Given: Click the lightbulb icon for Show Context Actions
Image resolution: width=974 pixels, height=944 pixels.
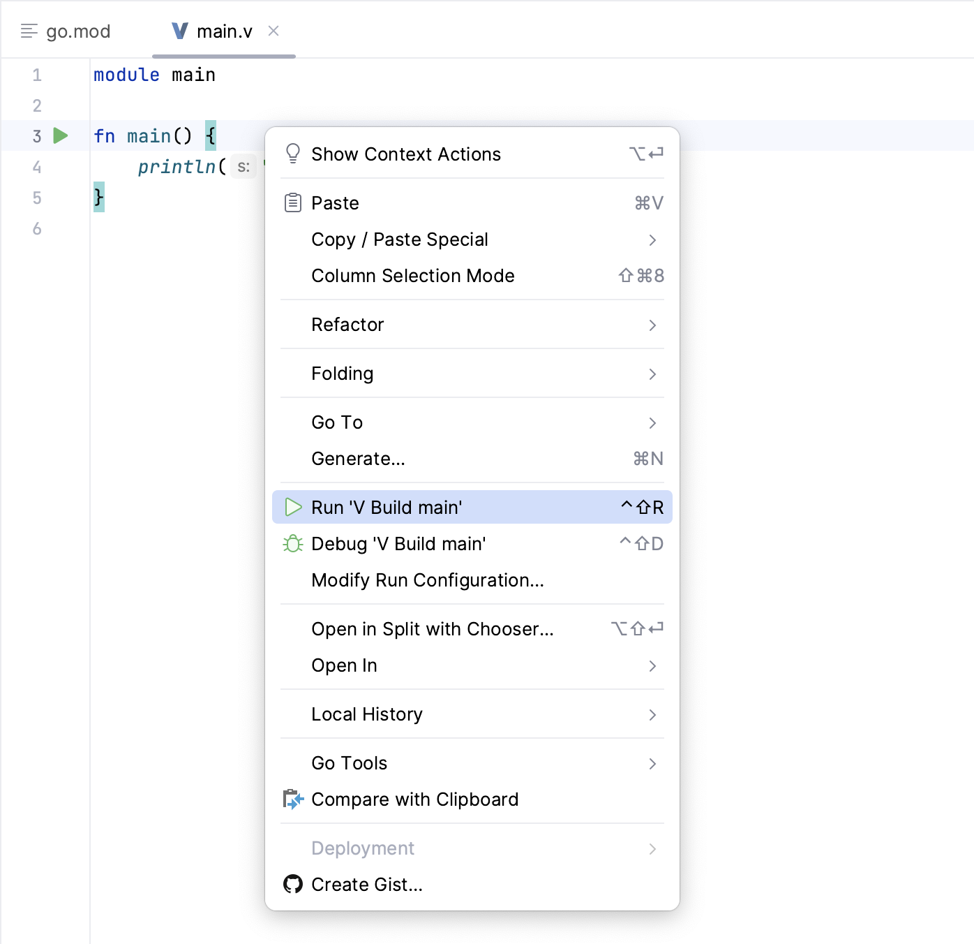Looking at the screenshot, I should click(x=293, y=152).
